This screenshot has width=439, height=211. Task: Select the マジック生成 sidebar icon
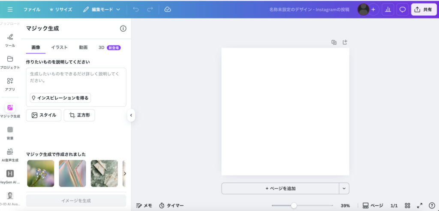pyautogui.click(x=10, y=108)
